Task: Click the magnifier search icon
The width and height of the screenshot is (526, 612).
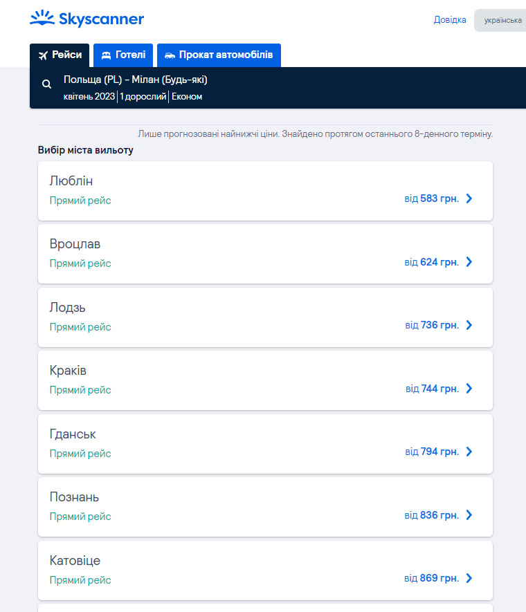Action: 46,84
